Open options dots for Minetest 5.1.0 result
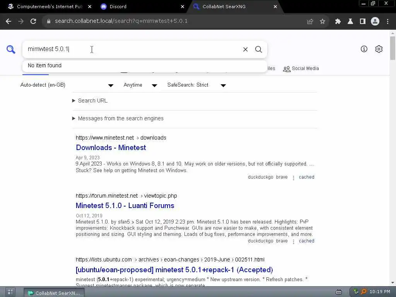Screen dimensions: 396x297 (x=294, y=242)
